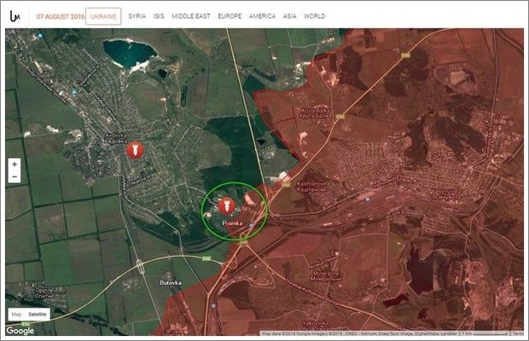Click the shelling marker near Avdiivka

[x=135, y=150]
